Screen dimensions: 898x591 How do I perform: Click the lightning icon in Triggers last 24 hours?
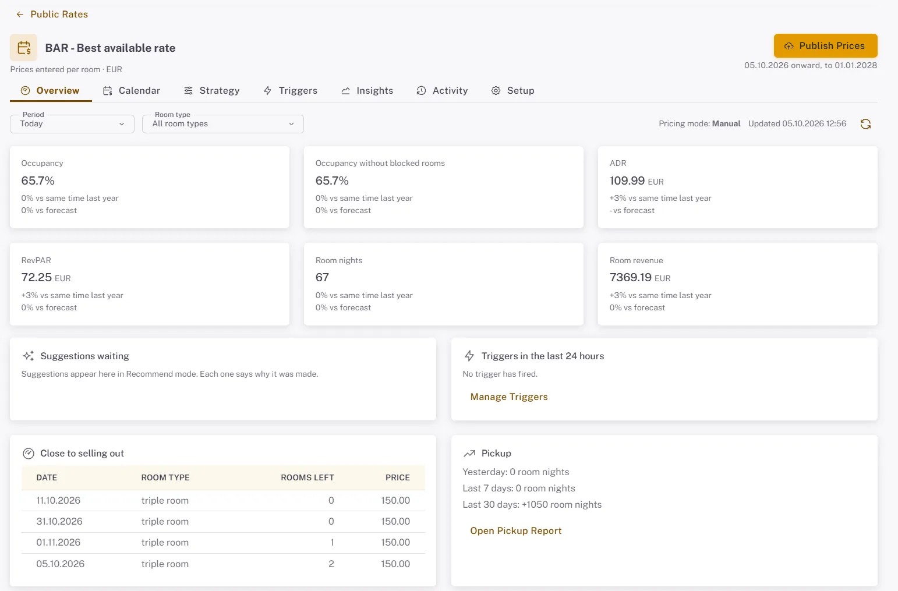tap(469, 356)
